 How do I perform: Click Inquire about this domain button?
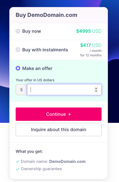point(59,130)
